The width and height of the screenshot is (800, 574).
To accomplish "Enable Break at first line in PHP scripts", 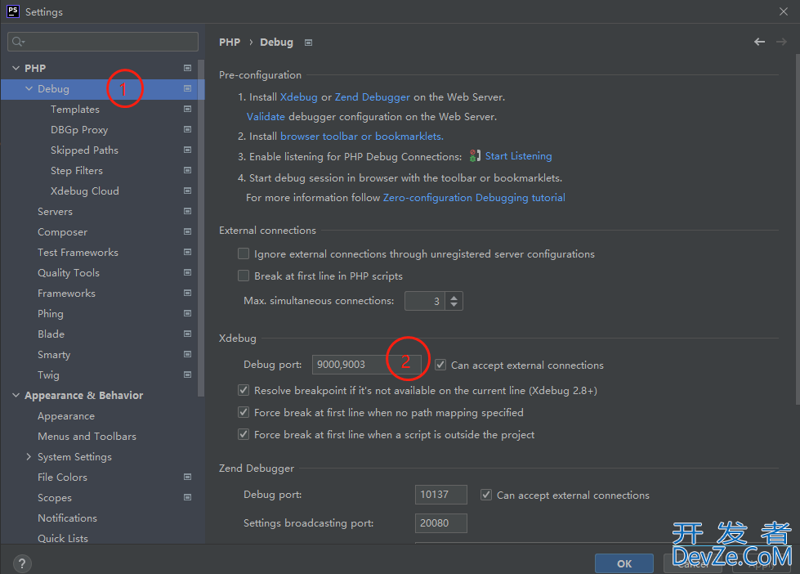I will tap(244, 276).
